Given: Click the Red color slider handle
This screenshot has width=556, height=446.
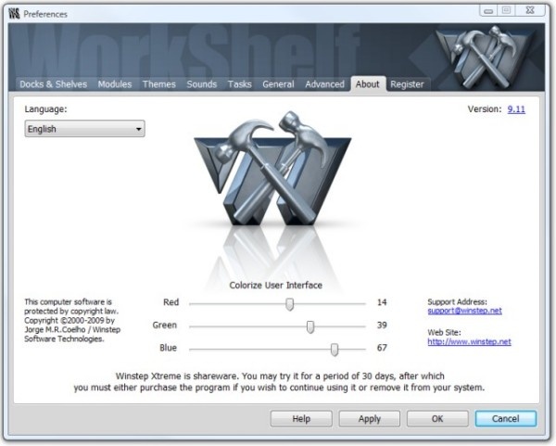Looking at the screenshot, I should pos(290,304).
